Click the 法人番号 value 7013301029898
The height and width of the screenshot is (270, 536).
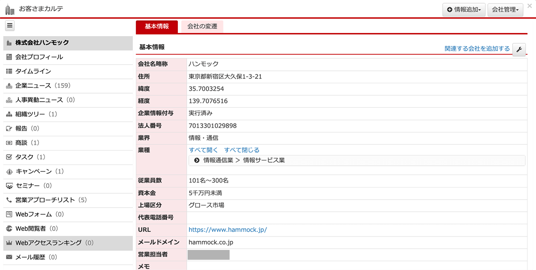coord(213,126)
